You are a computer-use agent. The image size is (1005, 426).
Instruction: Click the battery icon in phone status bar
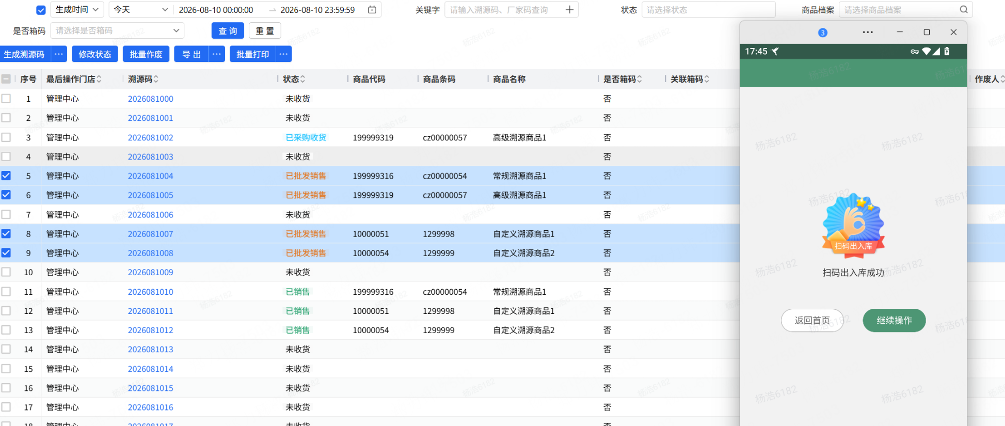pos(947,51)
